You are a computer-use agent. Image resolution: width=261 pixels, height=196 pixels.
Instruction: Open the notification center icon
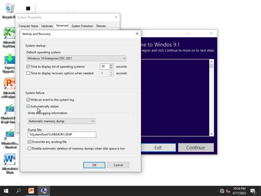pyautogui.click(x=253, y=191)
